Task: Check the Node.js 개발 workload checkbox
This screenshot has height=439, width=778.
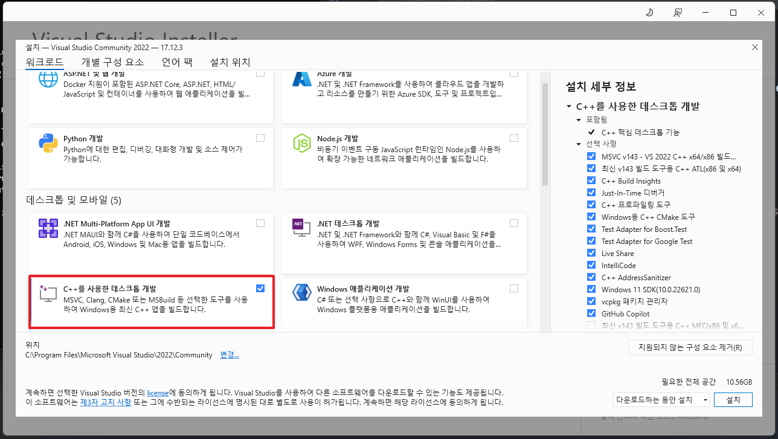Action: pos(514,138)
